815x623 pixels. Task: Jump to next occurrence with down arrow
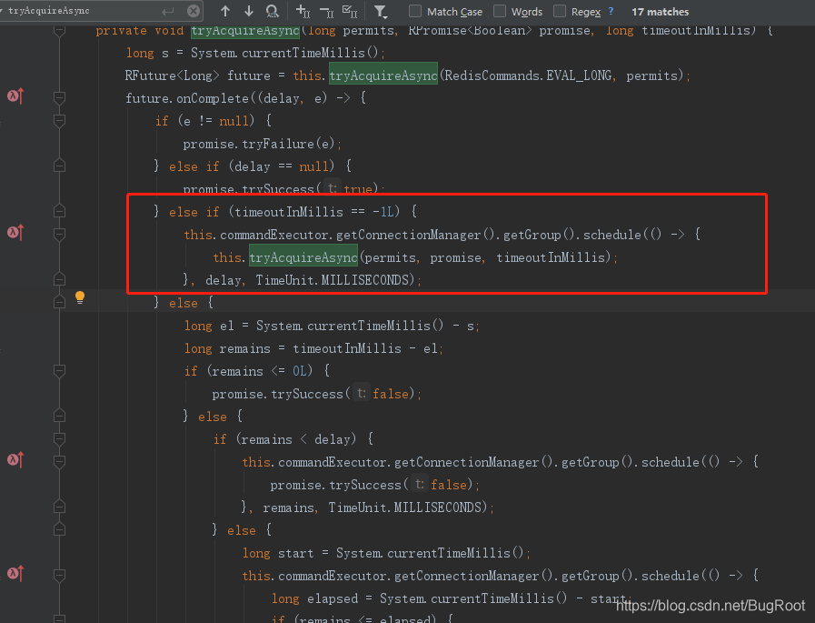pos(248,11)
